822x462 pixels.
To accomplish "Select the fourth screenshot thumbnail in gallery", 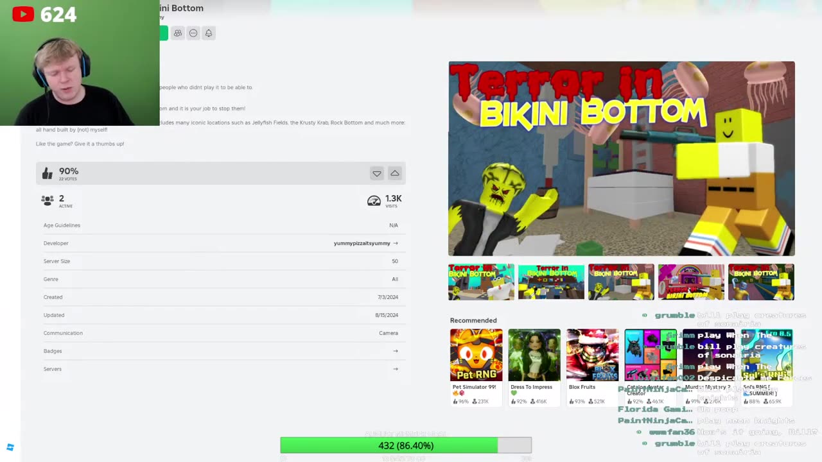I will coord(691,282).
